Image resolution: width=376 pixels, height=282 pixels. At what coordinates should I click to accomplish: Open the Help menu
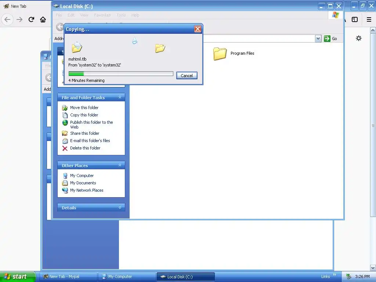(135, 15)
